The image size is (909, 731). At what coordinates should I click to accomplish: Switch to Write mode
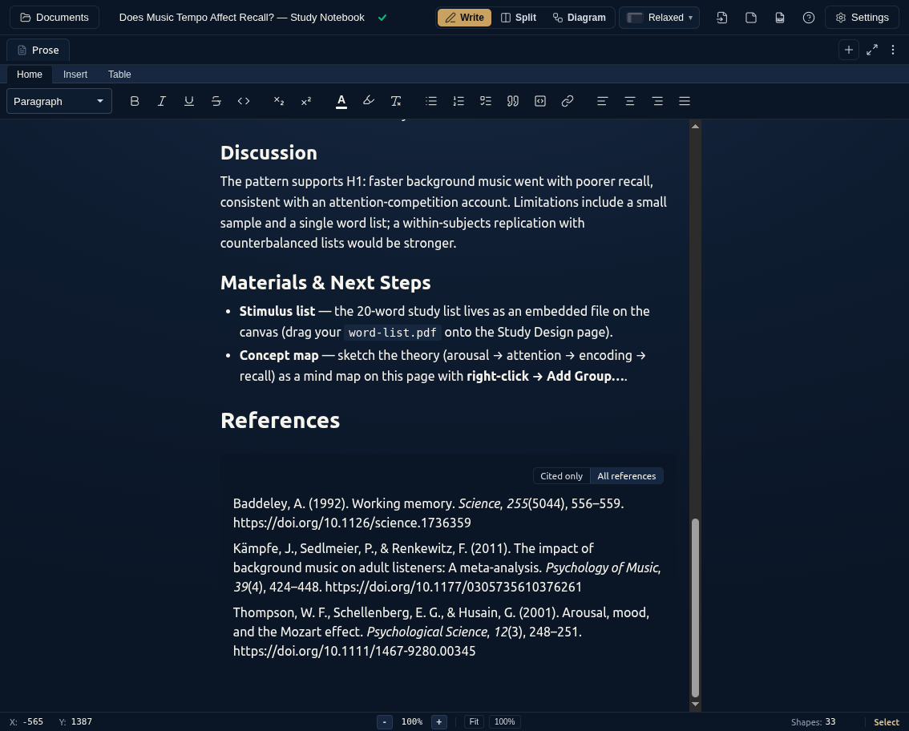464,18
